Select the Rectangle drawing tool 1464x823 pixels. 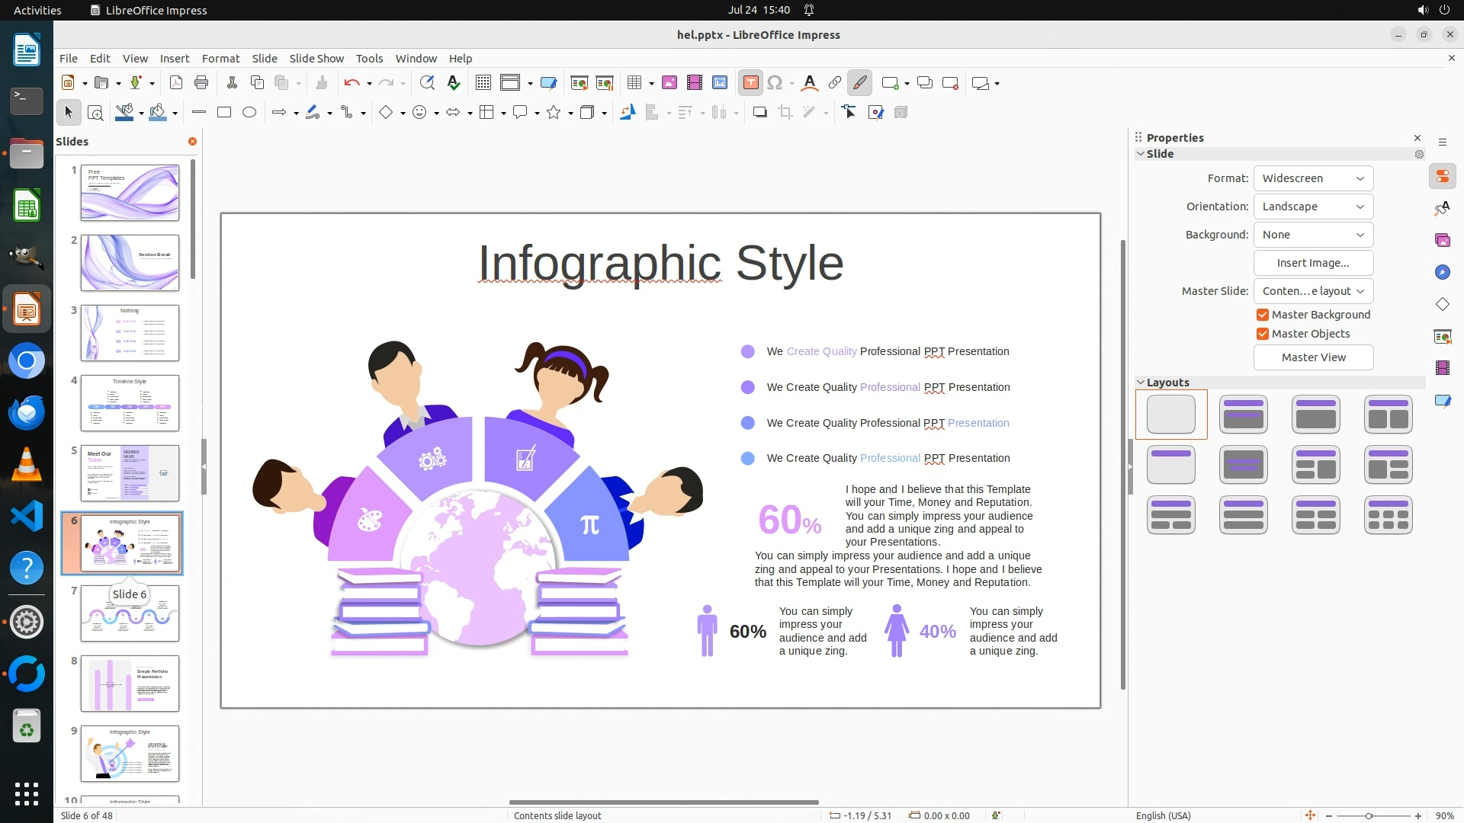coord(224,113)
